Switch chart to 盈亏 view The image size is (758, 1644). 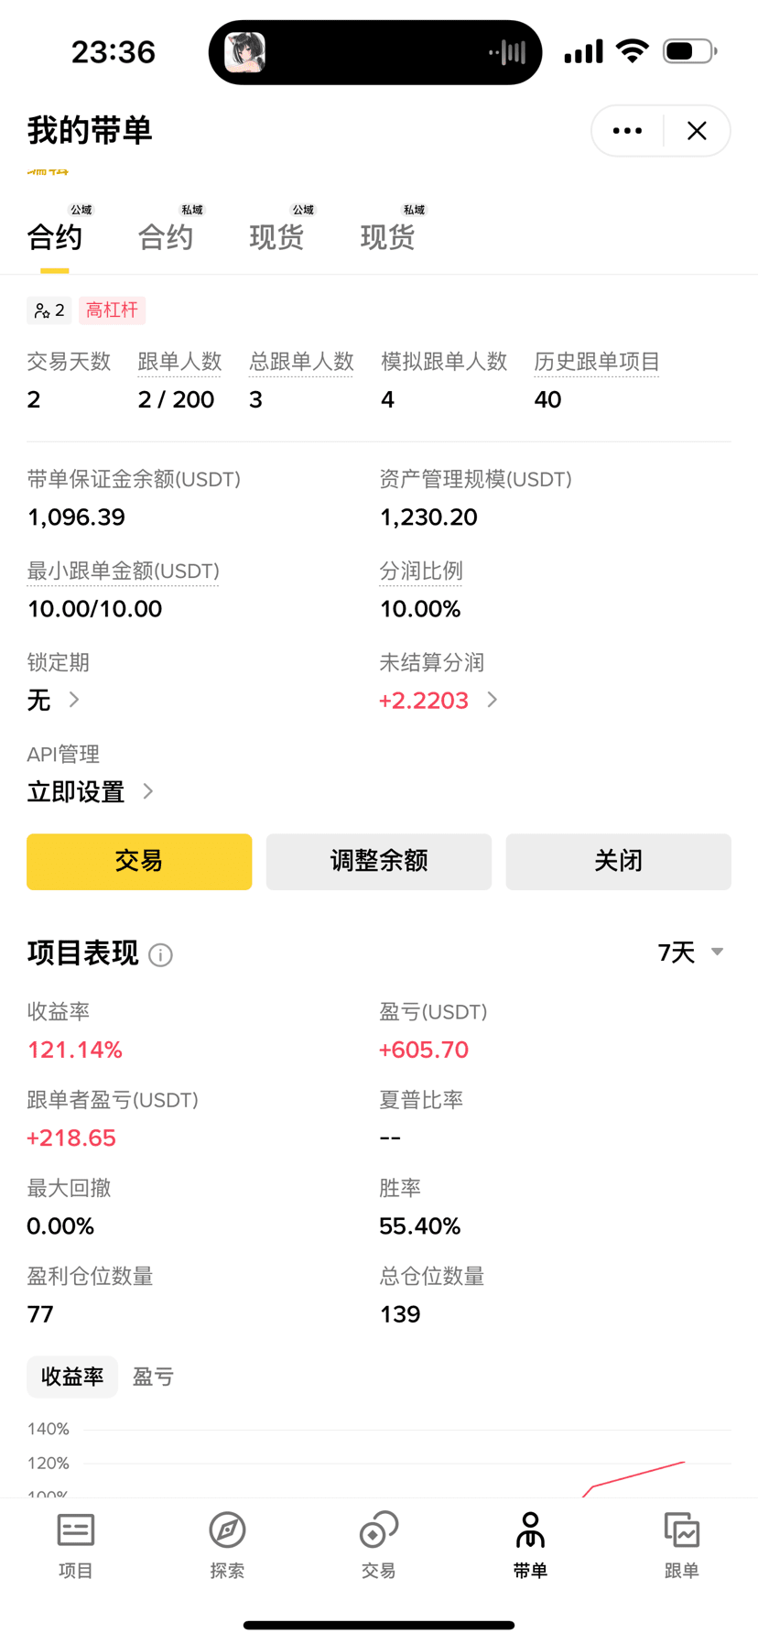[x=153, y=1377]
